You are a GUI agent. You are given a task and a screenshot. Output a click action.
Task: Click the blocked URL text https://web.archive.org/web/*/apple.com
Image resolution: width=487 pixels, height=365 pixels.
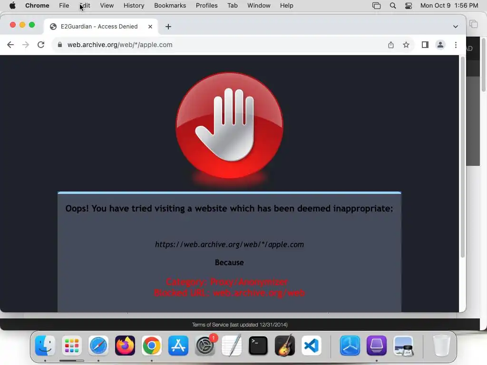[229, 245]
